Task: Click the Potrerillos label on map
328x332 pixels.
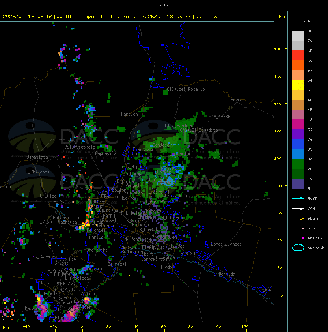Action: click(66, 218)
